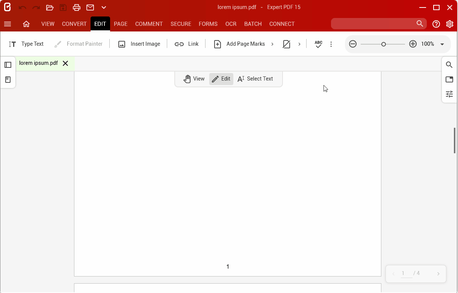Print the document
458x293 pixels.
tap(77, 7)
